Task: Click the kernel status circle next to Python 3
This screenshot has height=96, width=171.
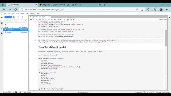Action: (x=166, y=19)
